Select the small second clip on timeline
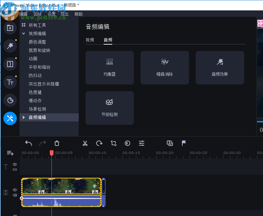Screen dimensions: 263x216 pyautogui.click(x=104, y=193)
